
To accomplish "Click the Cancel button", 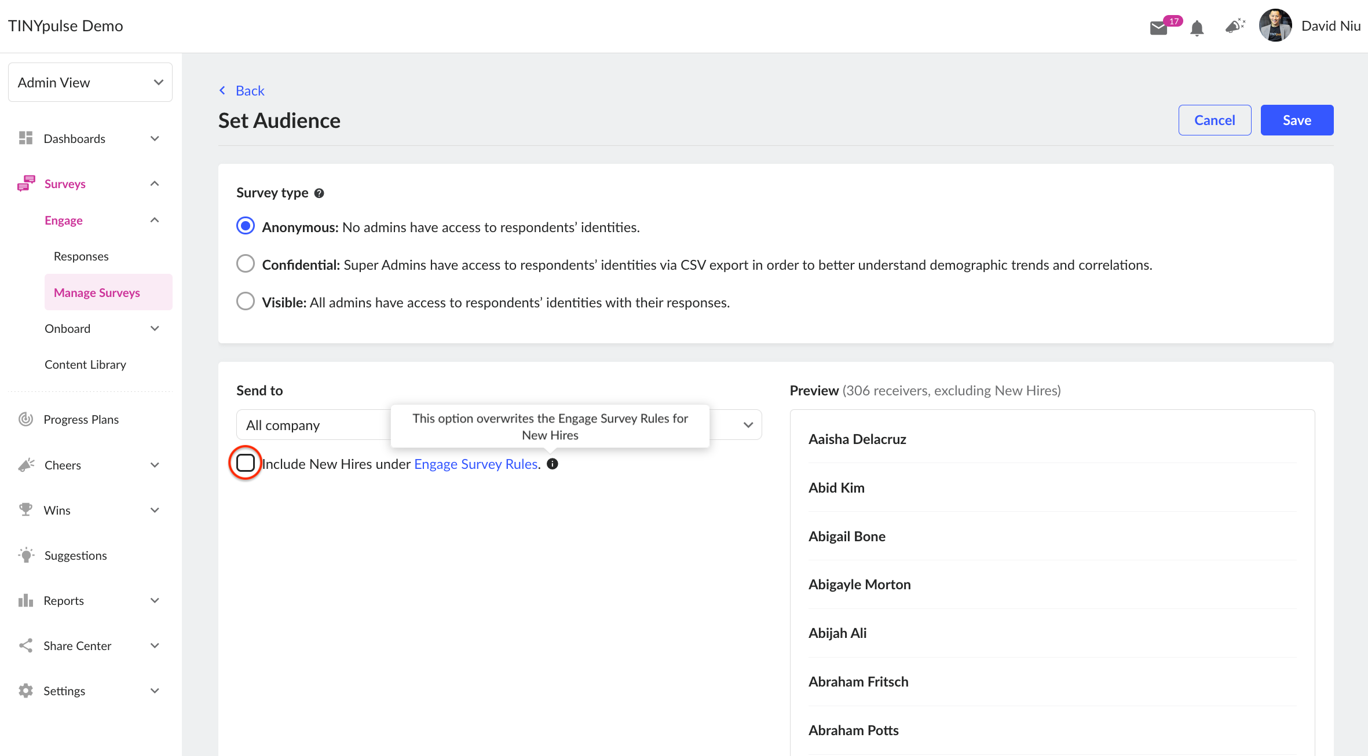I will [x=1215, y=120].
